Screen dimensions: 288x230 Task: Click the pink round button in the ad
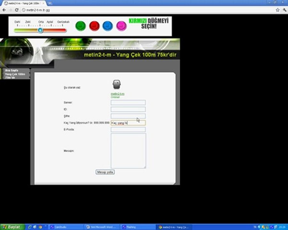(x=121, y=26)
